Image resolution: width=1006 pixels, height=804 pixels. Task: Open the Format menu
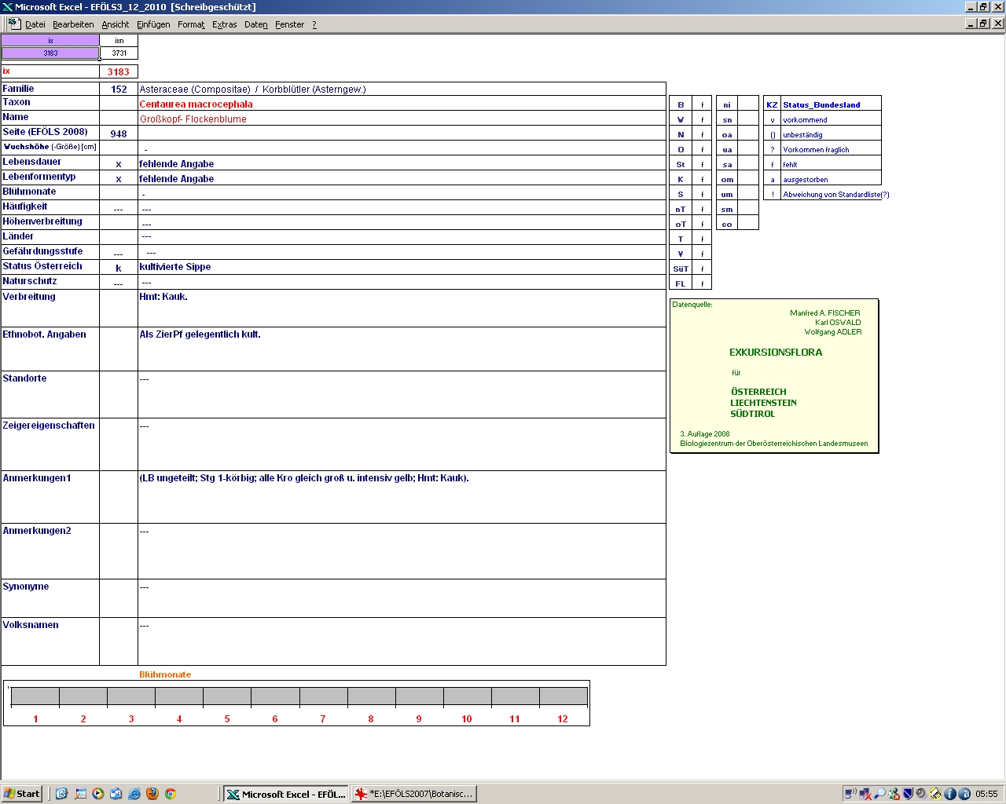[191, 24]
